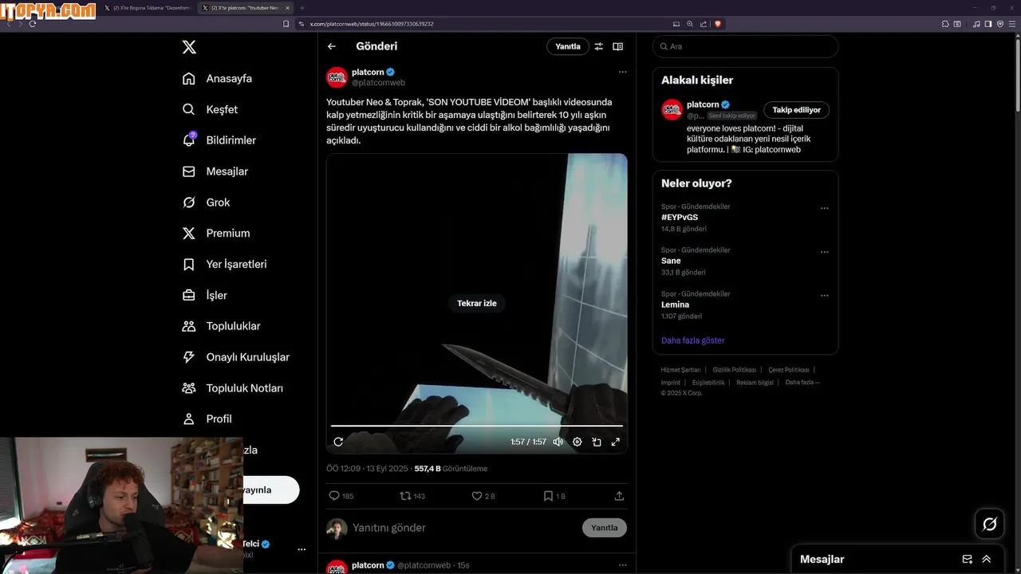Click the post timestamp 13 Eyl 2025
This screenshot has height=574, width=1021.
coord(367,469)
